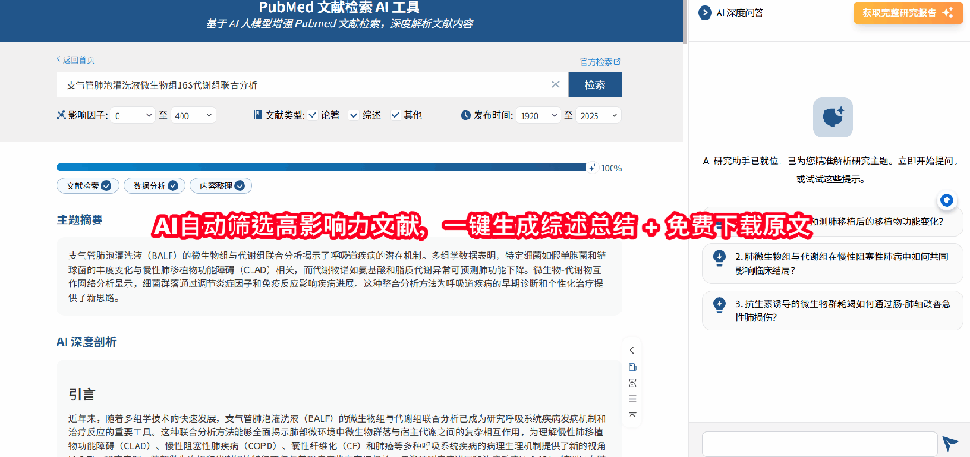Click the send arrow icon in chat
This screenshot has width=970, height=457.
coord(949,444)
